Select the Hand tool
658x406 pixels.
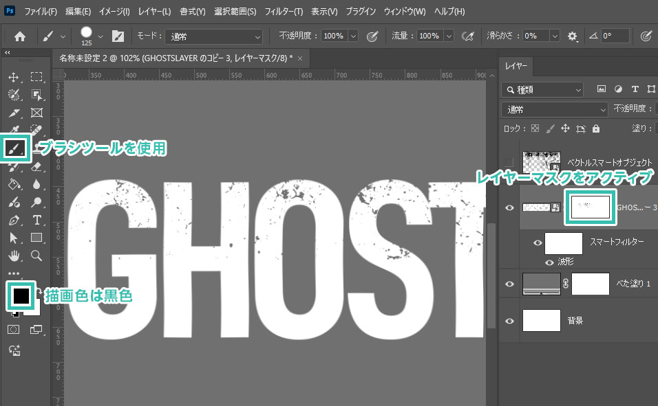click(x=14, y=256)
